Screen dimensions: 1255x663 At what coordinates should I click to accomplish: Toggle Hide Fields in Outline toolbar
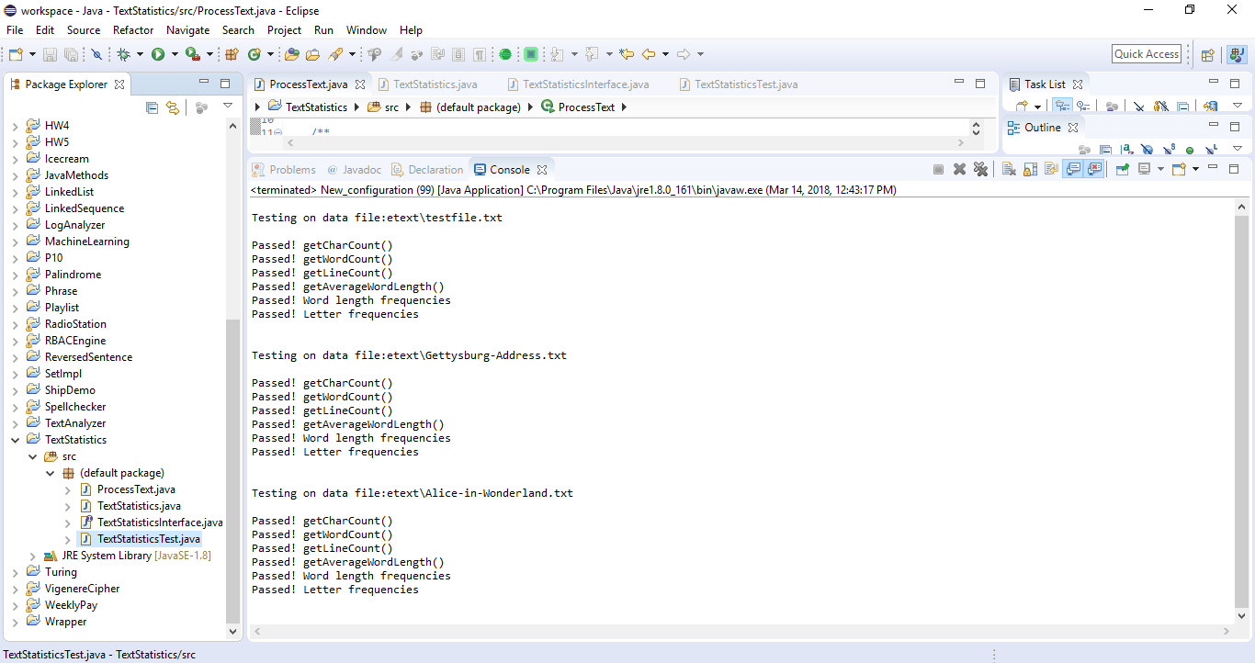click(1148, 150)
